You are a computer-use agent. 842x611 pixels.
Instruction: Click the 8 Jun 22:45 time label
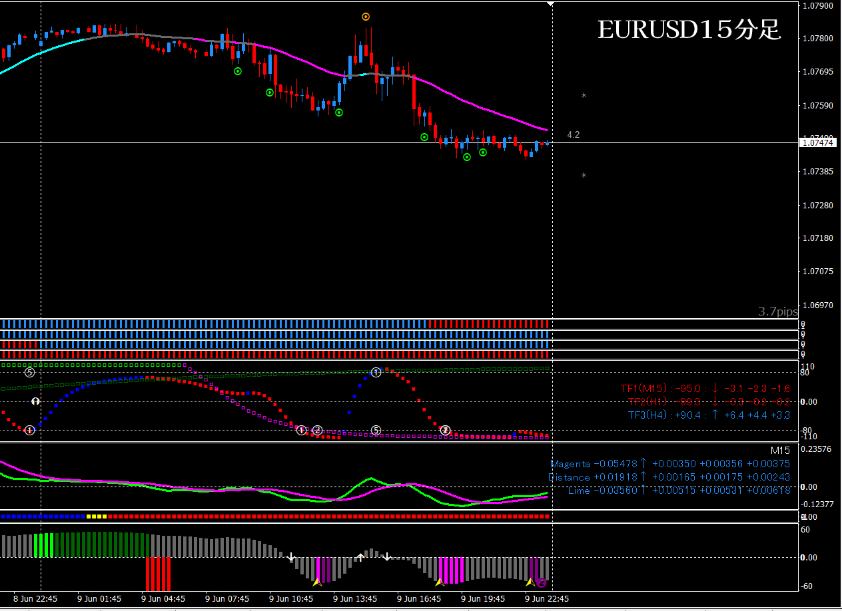[35, 599]
